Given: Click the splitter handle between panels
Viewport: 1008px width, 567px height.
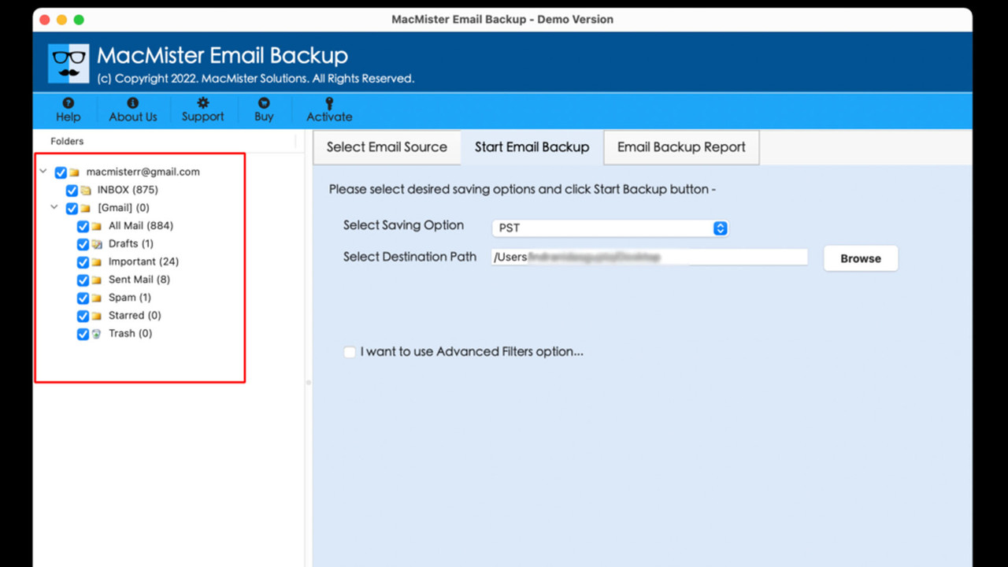Looking at the screenshot, I should pyautogui.click(x=308, y=383).
